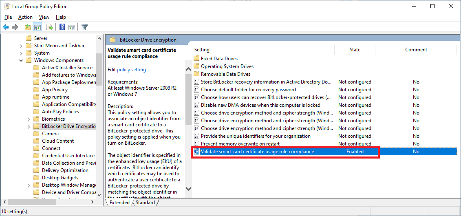
Task: Click folder icon beside Cloud Content
Action: [36, 141]
